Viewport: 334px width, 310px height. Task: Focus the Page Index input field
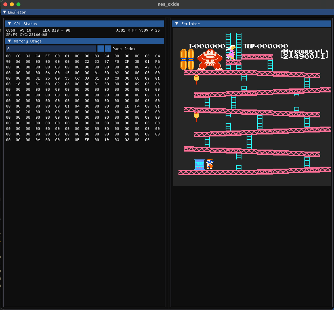tap(51, 49)
